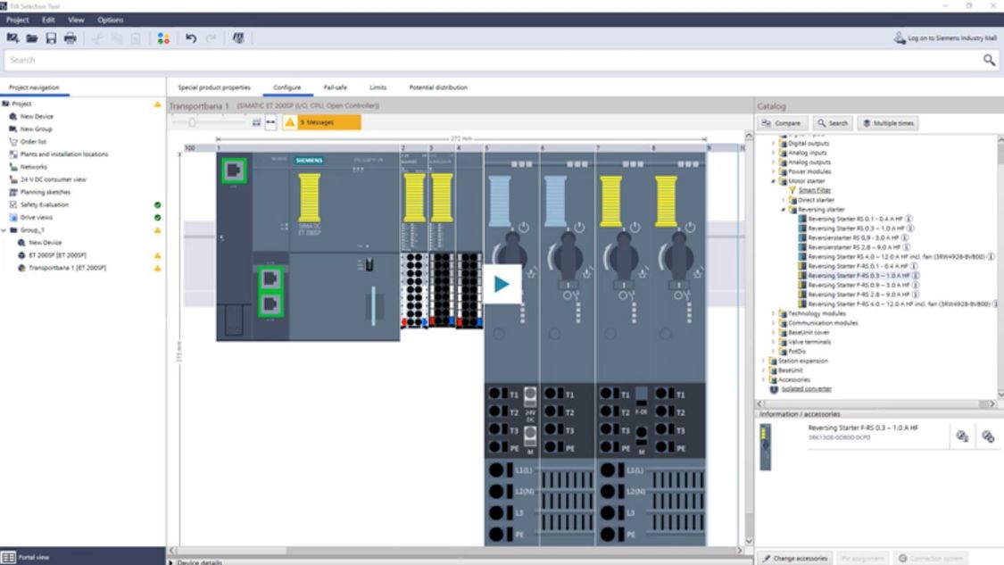Viewport: 1004px width, 565px height.
Task: Open a project with the folder icon
Action: tap(31, 38)
